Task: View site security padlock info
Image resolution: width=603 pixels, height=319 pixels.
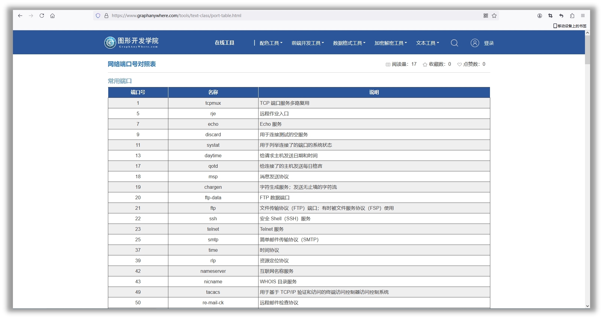Action: click(106, 16)
